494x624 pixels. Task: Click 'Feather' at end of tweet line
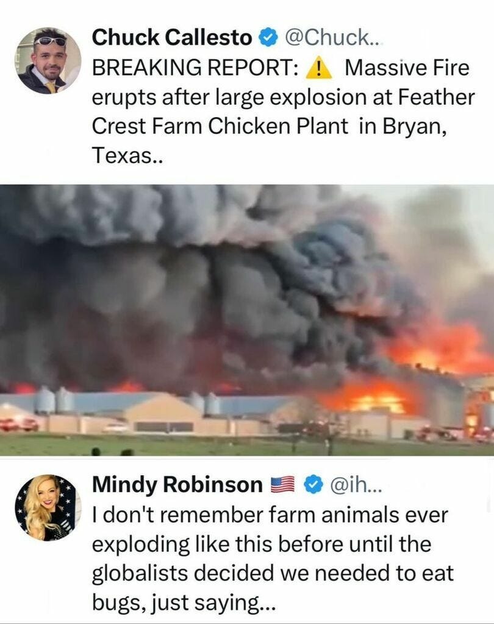[x=436, y=97]
